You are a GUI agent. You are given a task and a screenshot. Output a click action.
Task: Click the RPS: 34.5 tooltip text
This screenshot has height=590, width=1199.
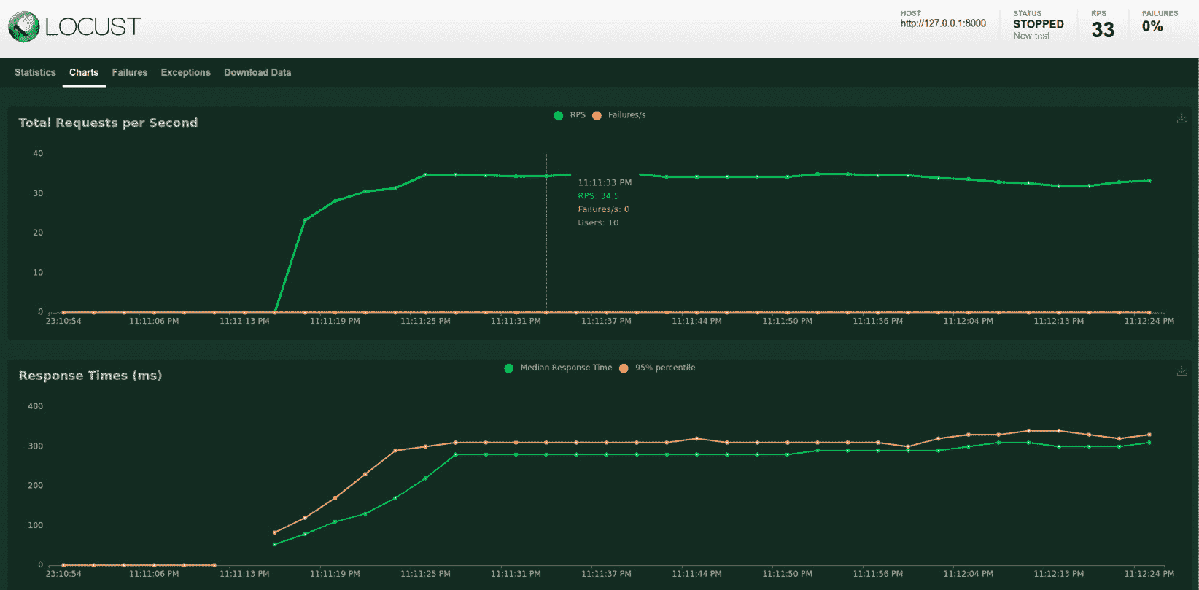coord(599,196)
